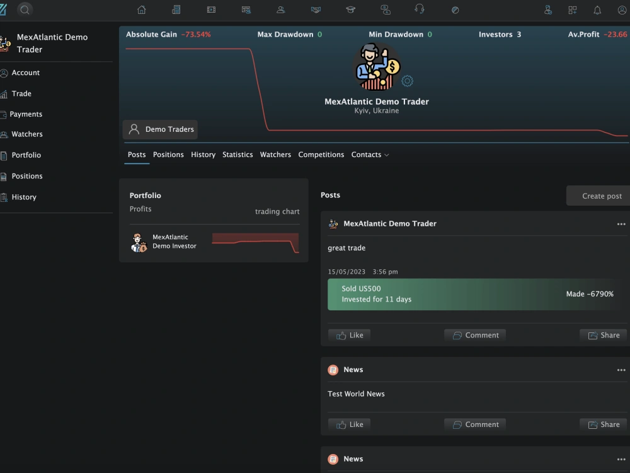Screen dimensions: 630x473
Task: Comment on the Test World News post
Action: 475,424
